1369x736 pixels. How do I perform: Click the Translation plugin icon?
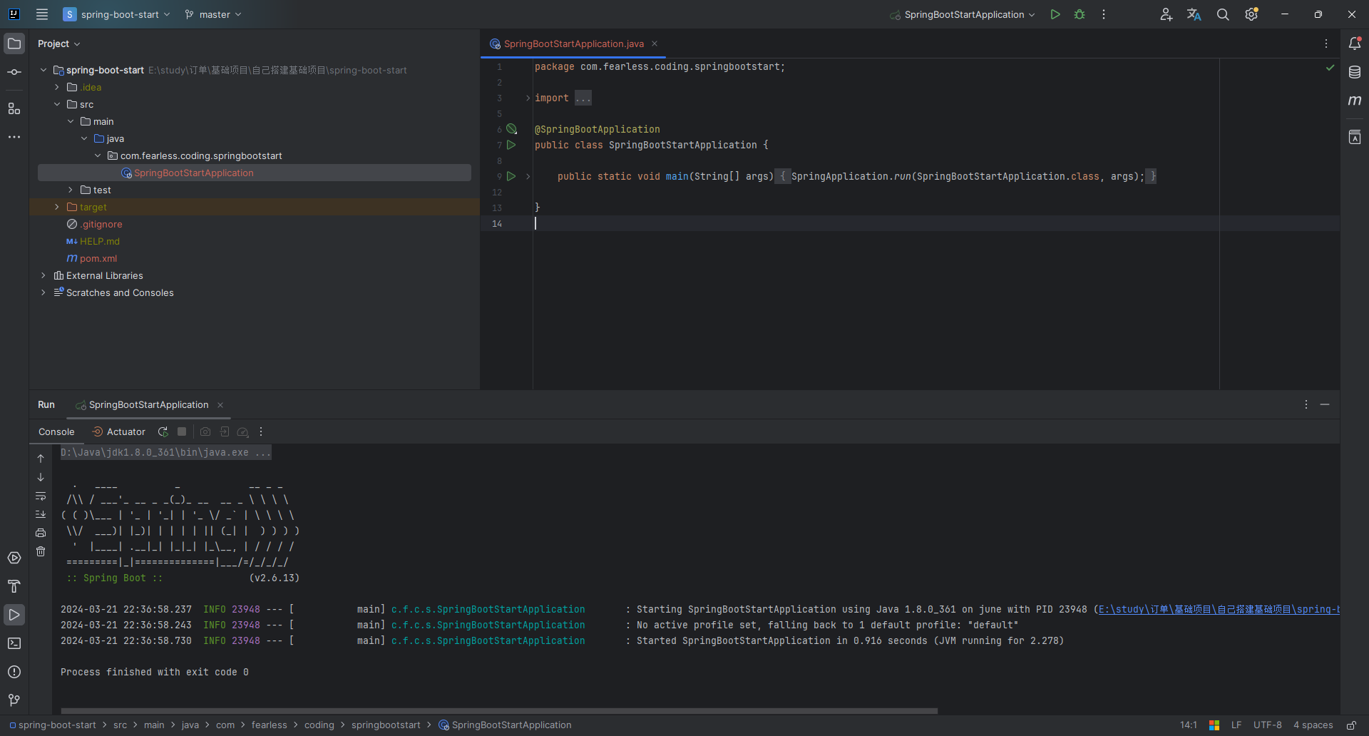click(1194, 14)
